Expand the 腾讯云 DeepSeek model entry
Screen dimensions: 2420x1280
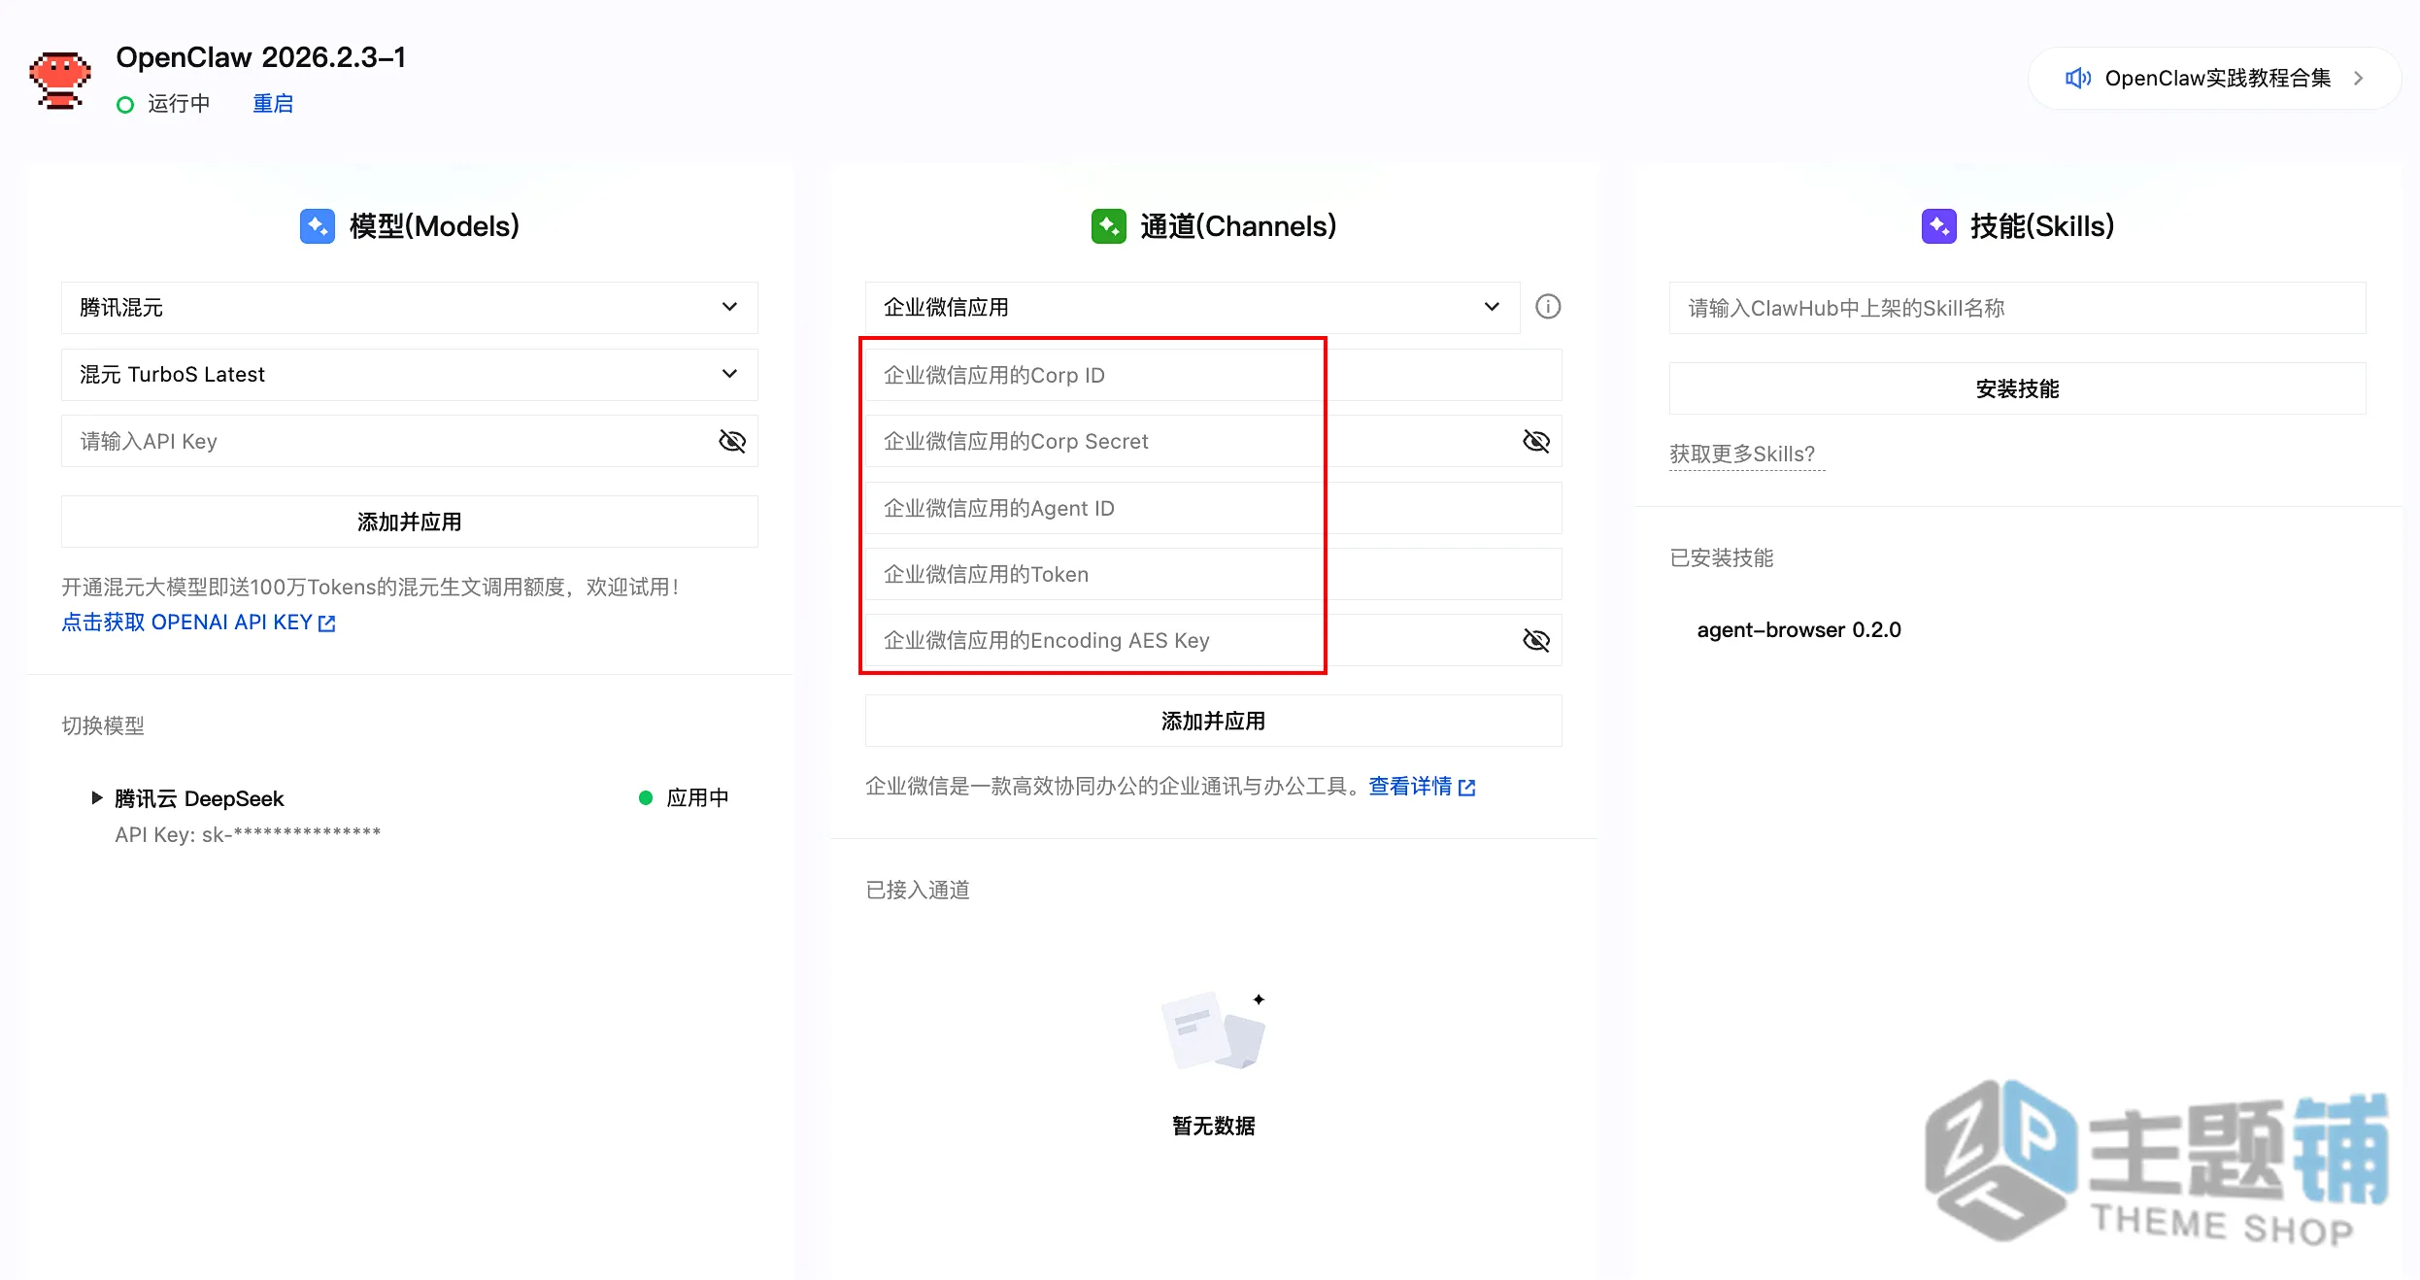point(97,798)
